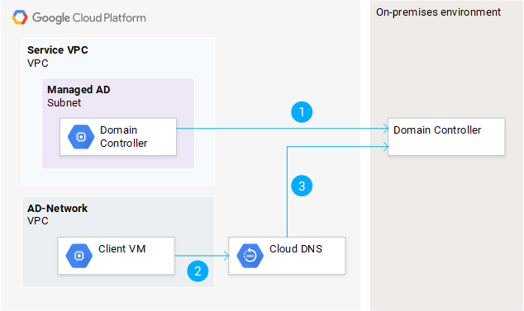The height and width of the screenshot is (311, 524).
Task: Click the Google Cloud Platform hexagon logo
Action: pos(20,17)
